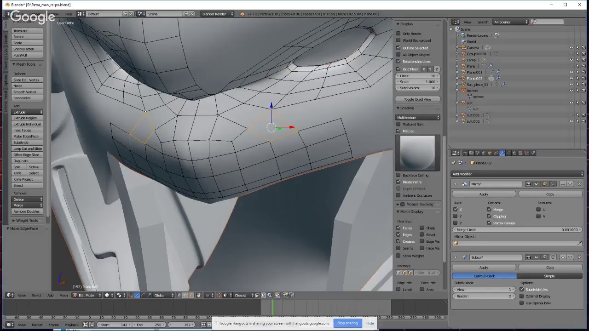The height and width of the screenshot is (331, 589).
Task: Click the Subdivide tool button
Action: pyautogui.click(x=27, y=143)
